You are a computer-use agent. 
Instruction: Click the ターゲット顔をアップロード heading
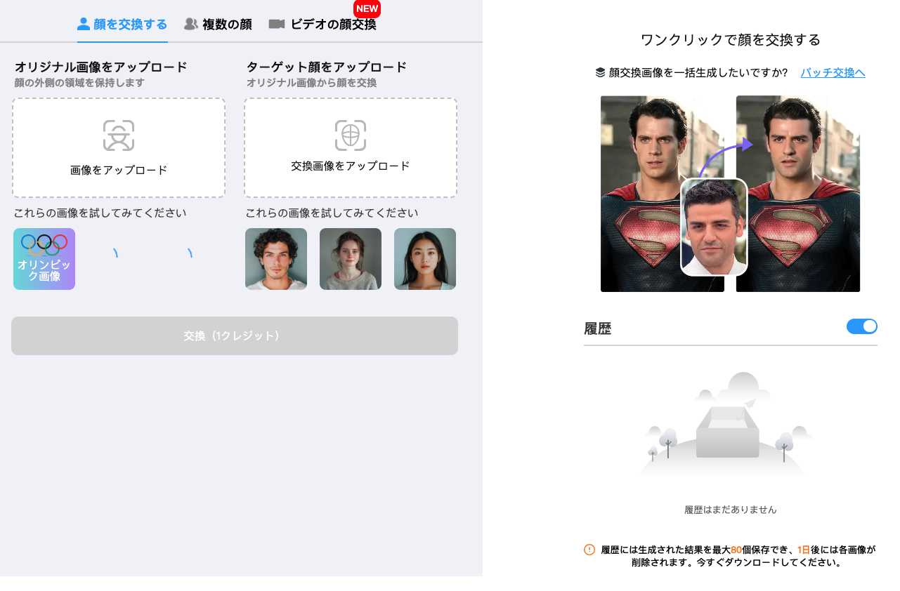point(327,67)
